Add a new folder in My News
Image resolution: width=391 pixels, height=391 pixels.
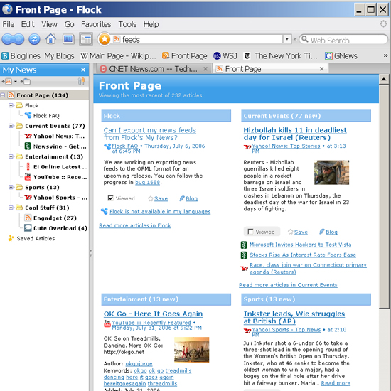(26, 82)
